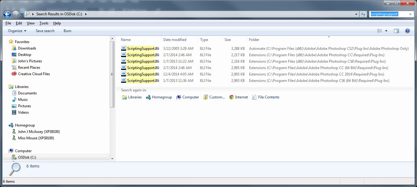Open the Edit menu
This screenshot has width=417, height=187.
(x=19, y=23)
